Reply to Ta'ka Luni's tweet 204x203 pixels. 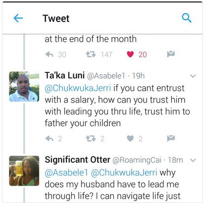click(49, 138)
